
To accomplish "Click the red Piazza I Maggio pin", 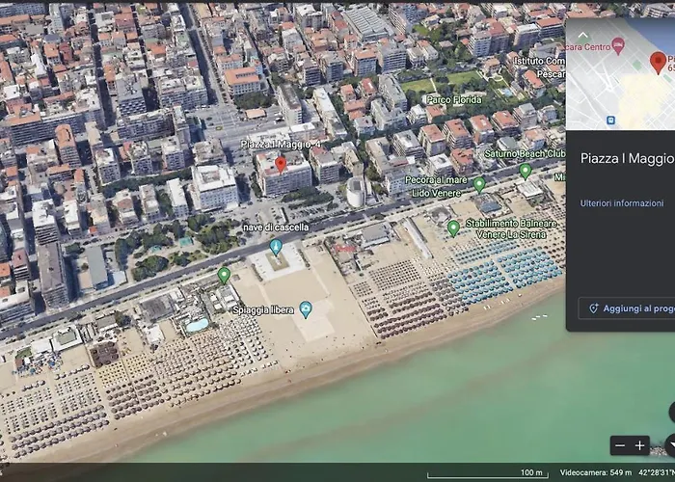I will 281,164.
